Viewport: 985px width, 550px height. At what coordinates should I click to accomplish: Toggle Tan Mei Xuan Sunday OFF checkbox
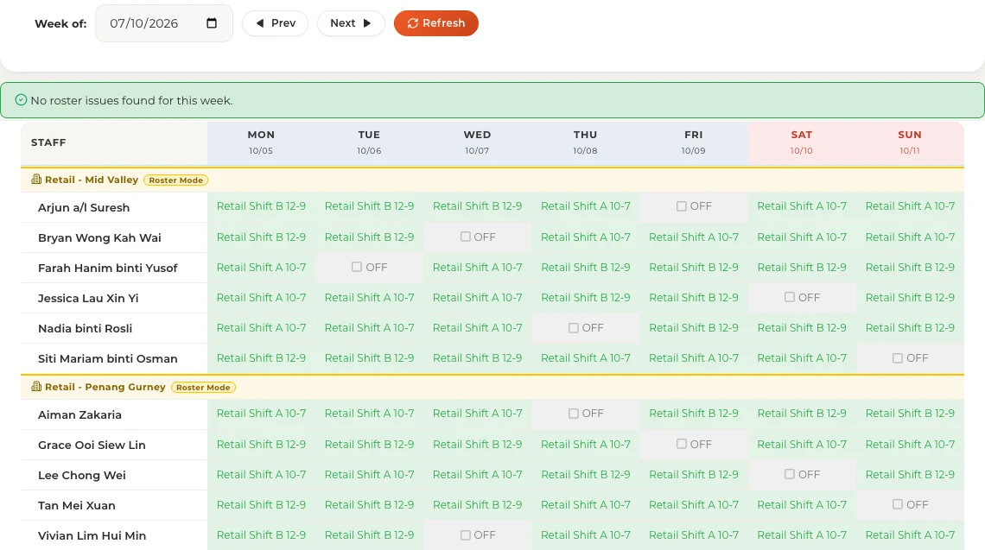pyautogui.click(x=898, y=504)
